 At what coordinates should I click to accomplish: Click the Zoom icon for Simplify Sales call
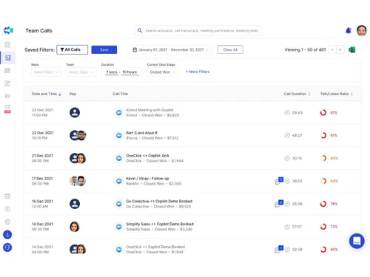point(119,227)
